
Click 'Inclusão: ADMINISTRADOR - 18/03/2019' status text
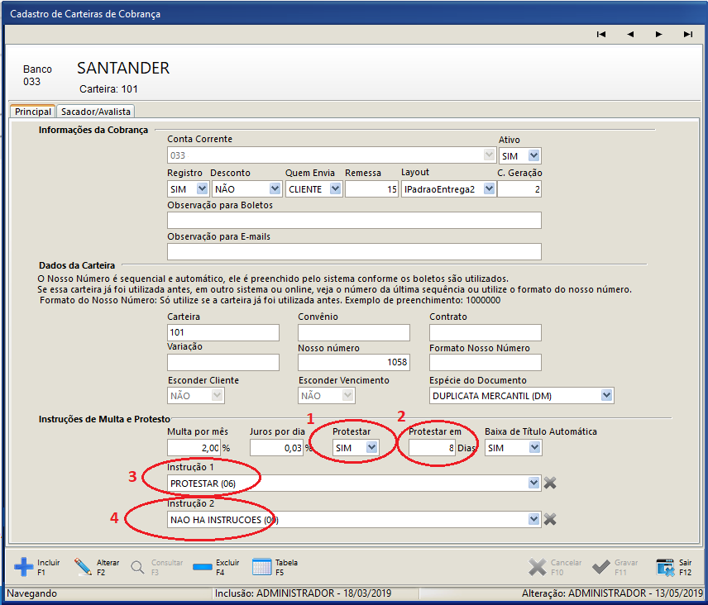click(303, 593)
